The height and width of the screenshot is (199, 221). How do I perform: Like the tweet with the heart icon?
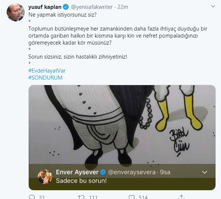click(130, 197)
